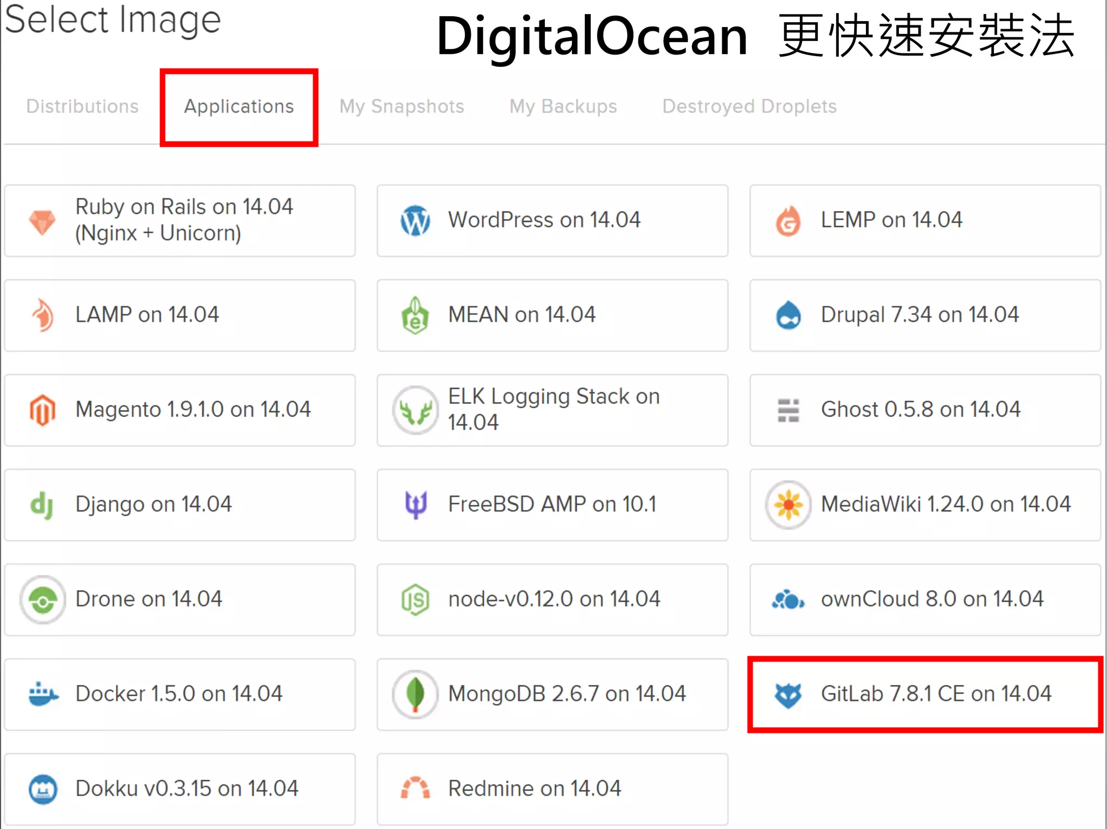Choose Dokku v0.3.15 on 14.04

tap(180, 790)
